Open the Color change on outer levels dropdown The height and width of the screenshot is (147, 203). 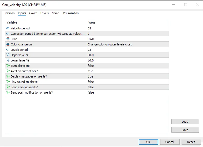(x=128, y=44)
